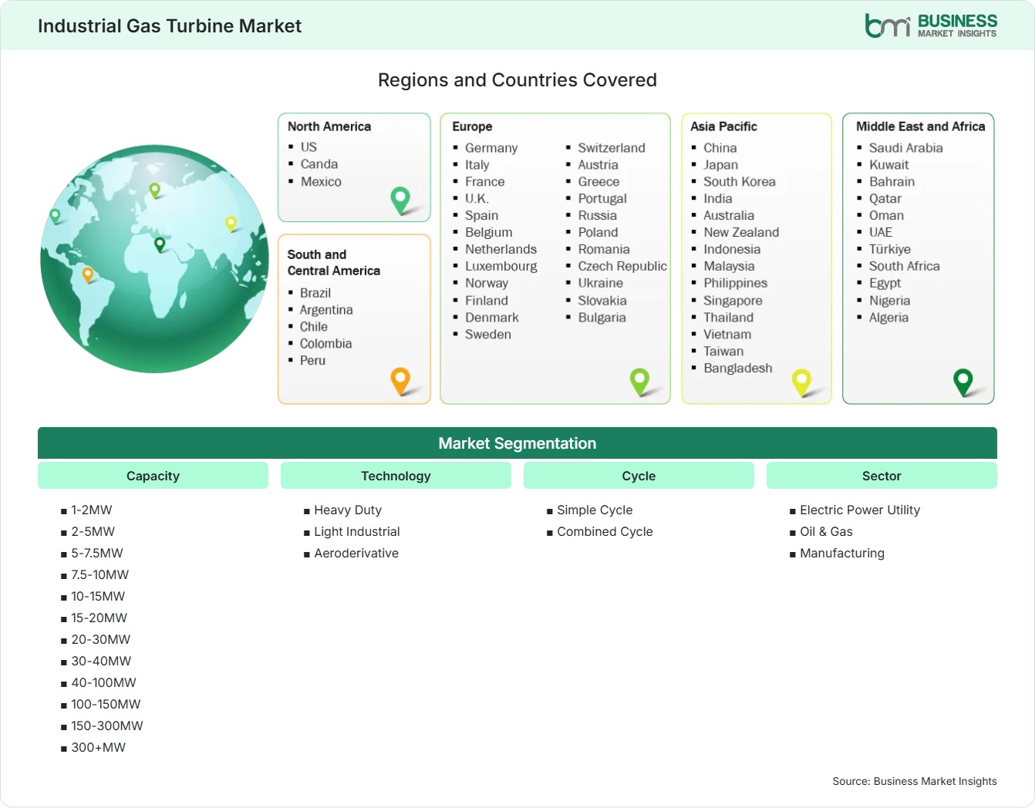Click 'Brazil' in South and Central America list
The image size is (1035, 808).
(x=315, y=293)
